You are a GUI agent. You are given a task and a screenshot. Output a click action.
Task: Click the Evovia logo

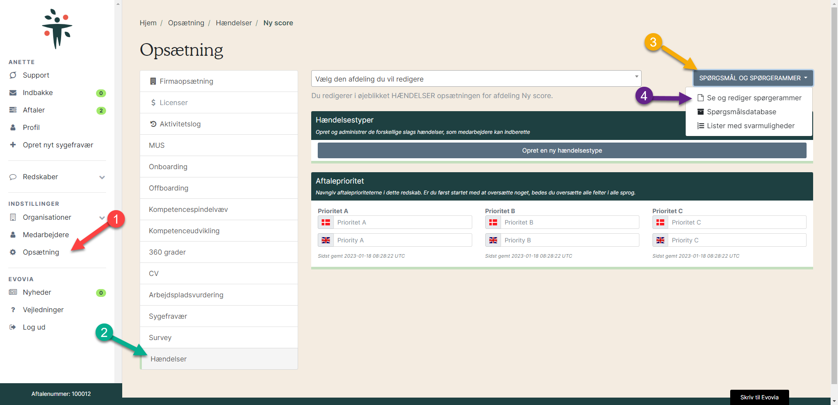pyautogui.click(x=57, y=29)
